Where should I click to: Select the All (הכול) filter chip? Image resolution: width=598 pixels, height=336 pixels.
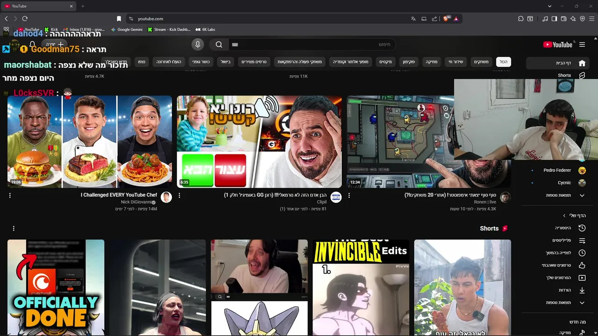pyautogui.click(x=503, y=62)
